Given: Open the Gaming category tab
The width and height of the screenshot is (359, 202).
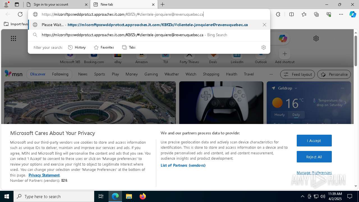Looking at the screenshot, I should pyautogui.click(x=151, y=74).
